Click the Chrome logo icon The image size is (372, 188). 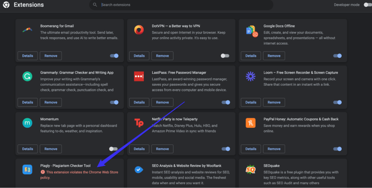pos(6,5)
